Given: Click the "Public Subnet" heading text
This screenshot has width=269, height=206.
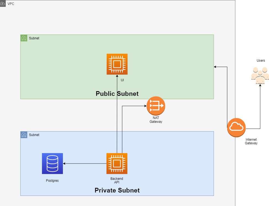Looking at the screenshot, I should point(117,94).
